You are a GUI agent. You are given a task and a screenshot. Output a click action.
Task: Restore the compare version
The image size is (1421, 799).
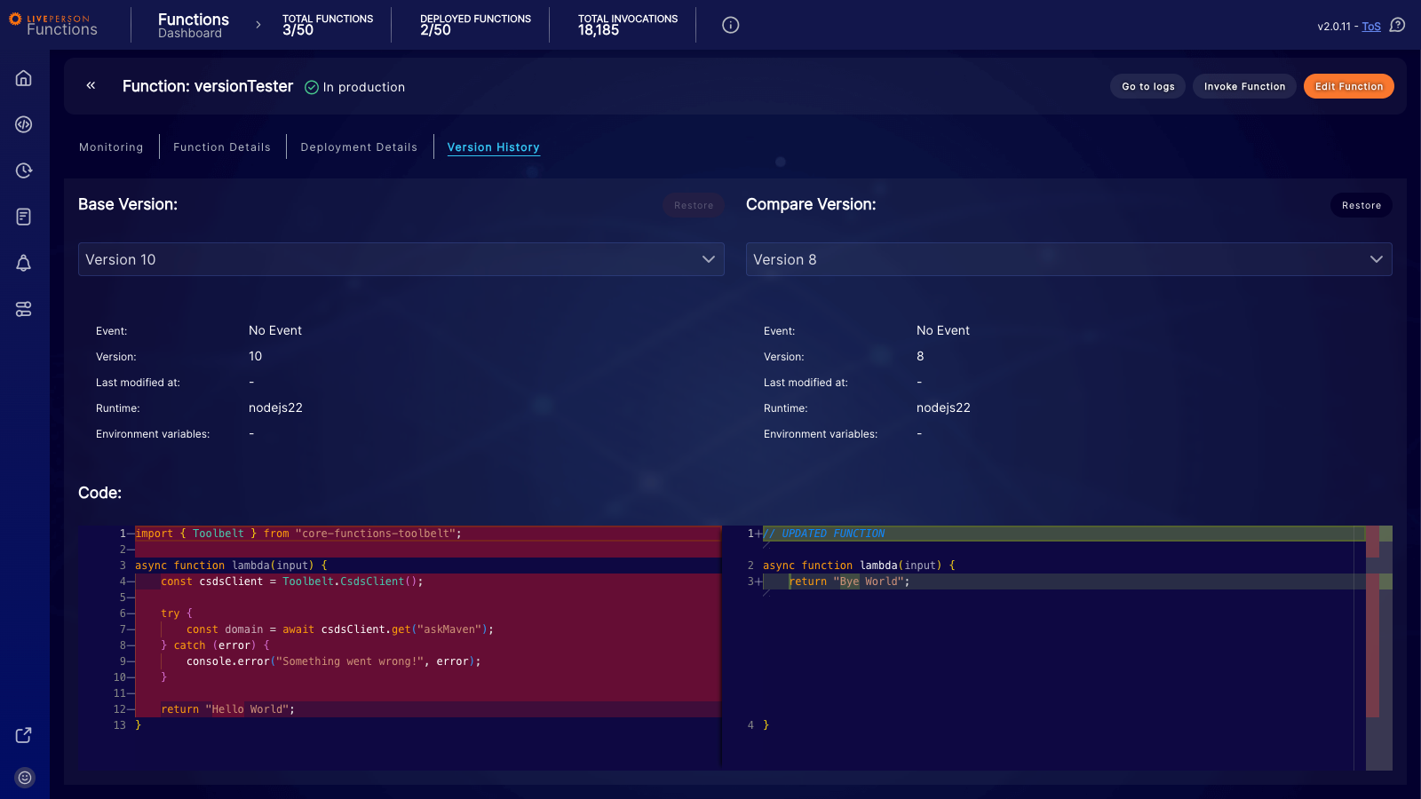click(x=1361, y=205)
